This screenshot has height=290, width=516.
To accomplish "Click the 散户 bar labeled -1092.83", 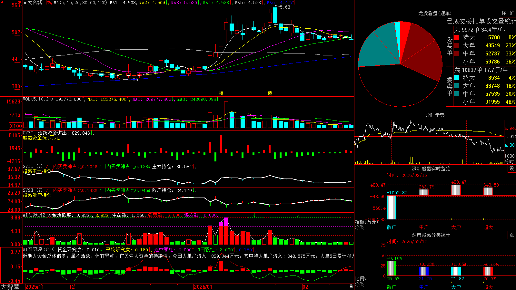I will (x=392, y=208).
